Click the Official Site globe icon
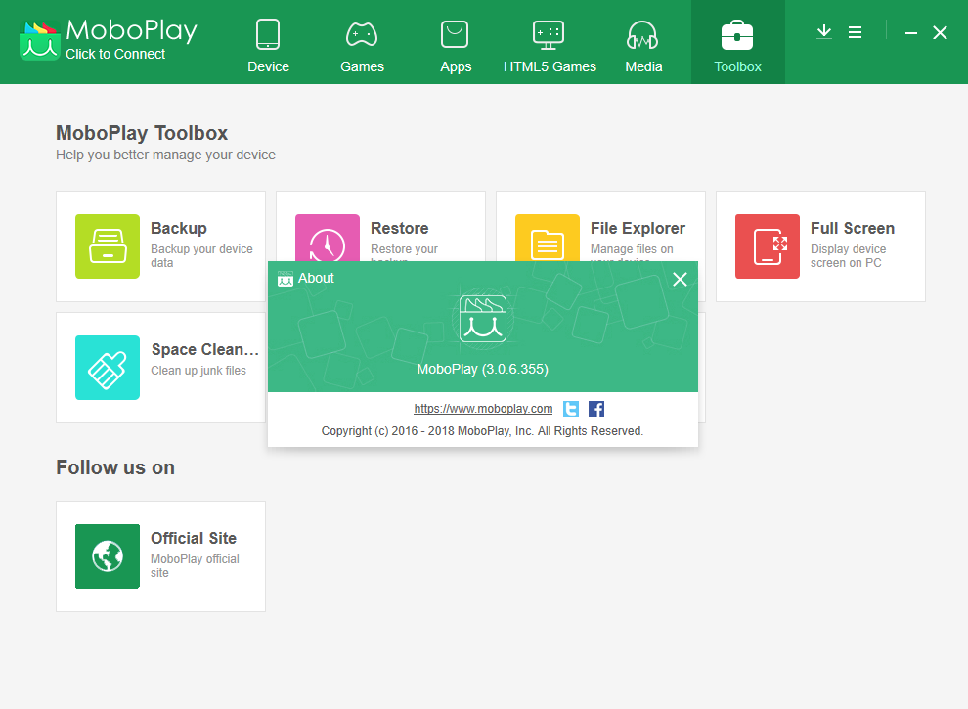Screen dimensions: 968x709 [x=108, y=556]
